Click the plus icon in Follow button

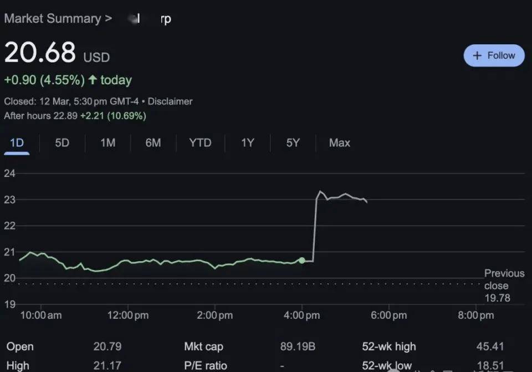point(477,55)
